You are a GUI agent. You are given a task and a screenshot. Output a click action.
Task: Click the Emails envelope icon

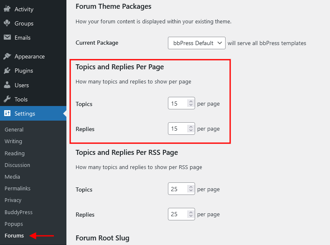tap(7, 38)
